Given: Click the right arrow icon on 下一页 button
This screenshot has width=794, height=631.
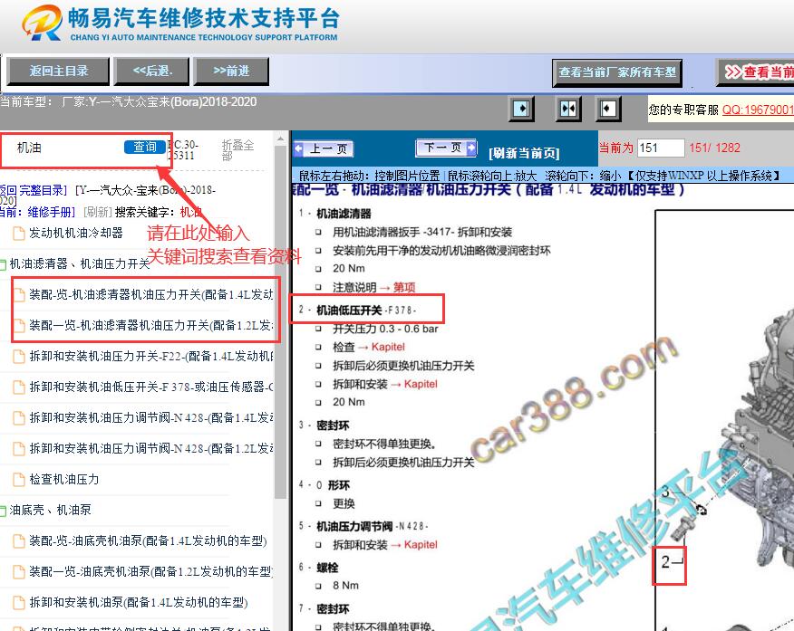Looking at the screenshot, I should click(471, 148).
